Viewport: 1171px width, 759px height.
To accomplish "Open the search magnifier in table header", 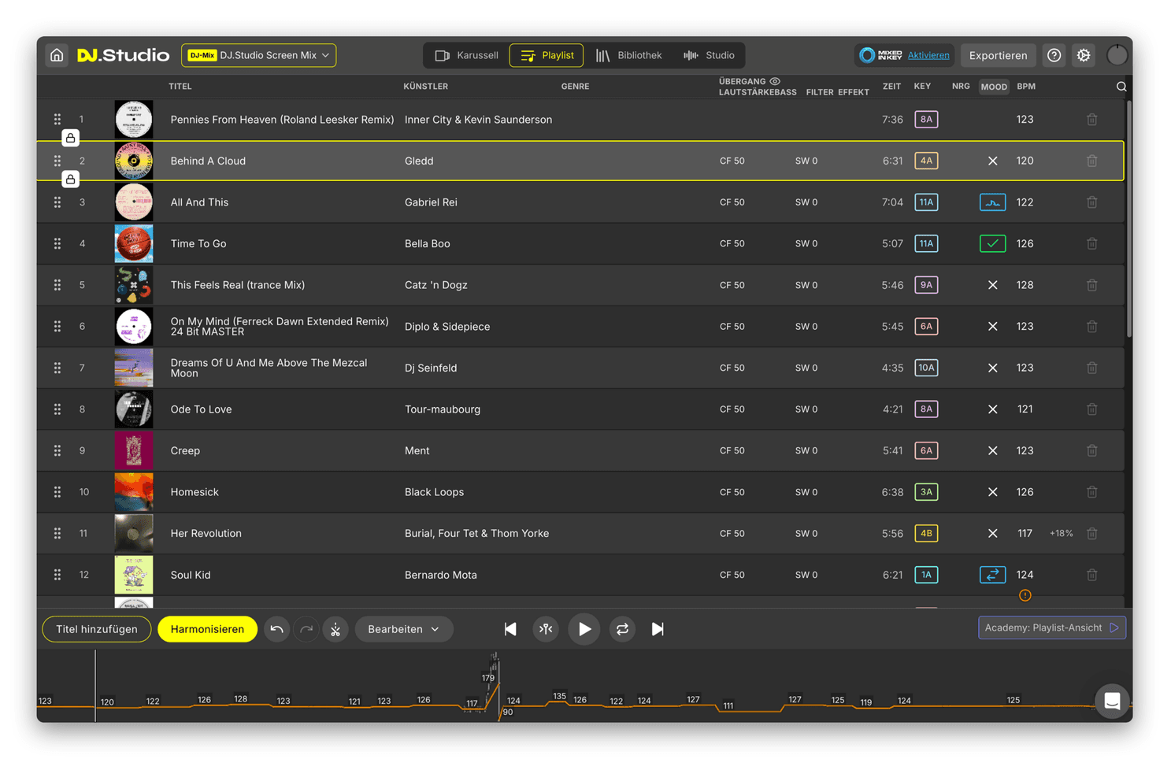I will pyautogui.click(x=1121, y=87).
